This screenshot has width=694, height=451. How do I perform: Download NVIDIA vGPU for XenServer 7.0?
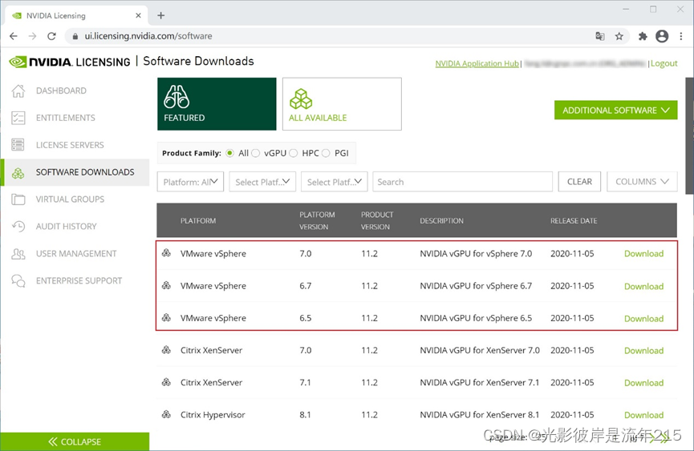click(643, 350)
